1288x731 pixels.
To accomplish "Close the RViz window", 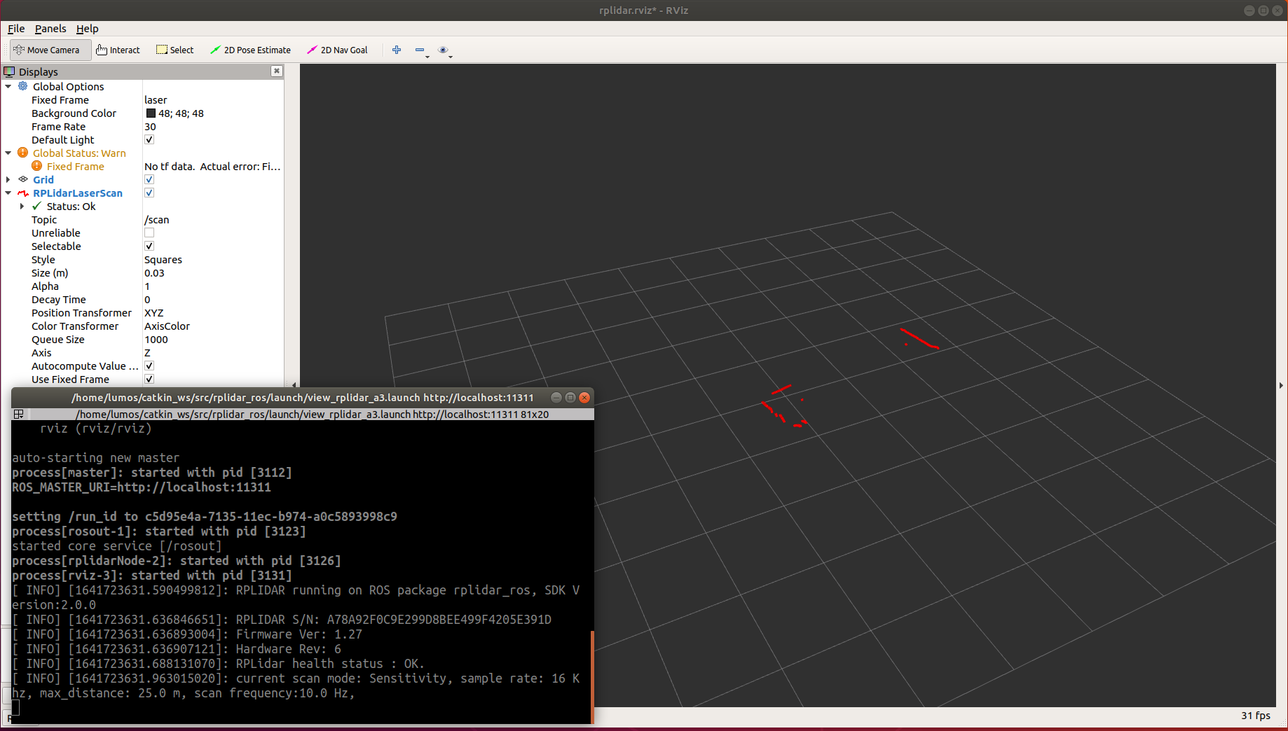I will pyautogui.click(x=1277, y=11).
